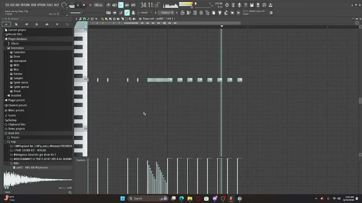Open the shopping cart content library icon

tap(238, 13)
